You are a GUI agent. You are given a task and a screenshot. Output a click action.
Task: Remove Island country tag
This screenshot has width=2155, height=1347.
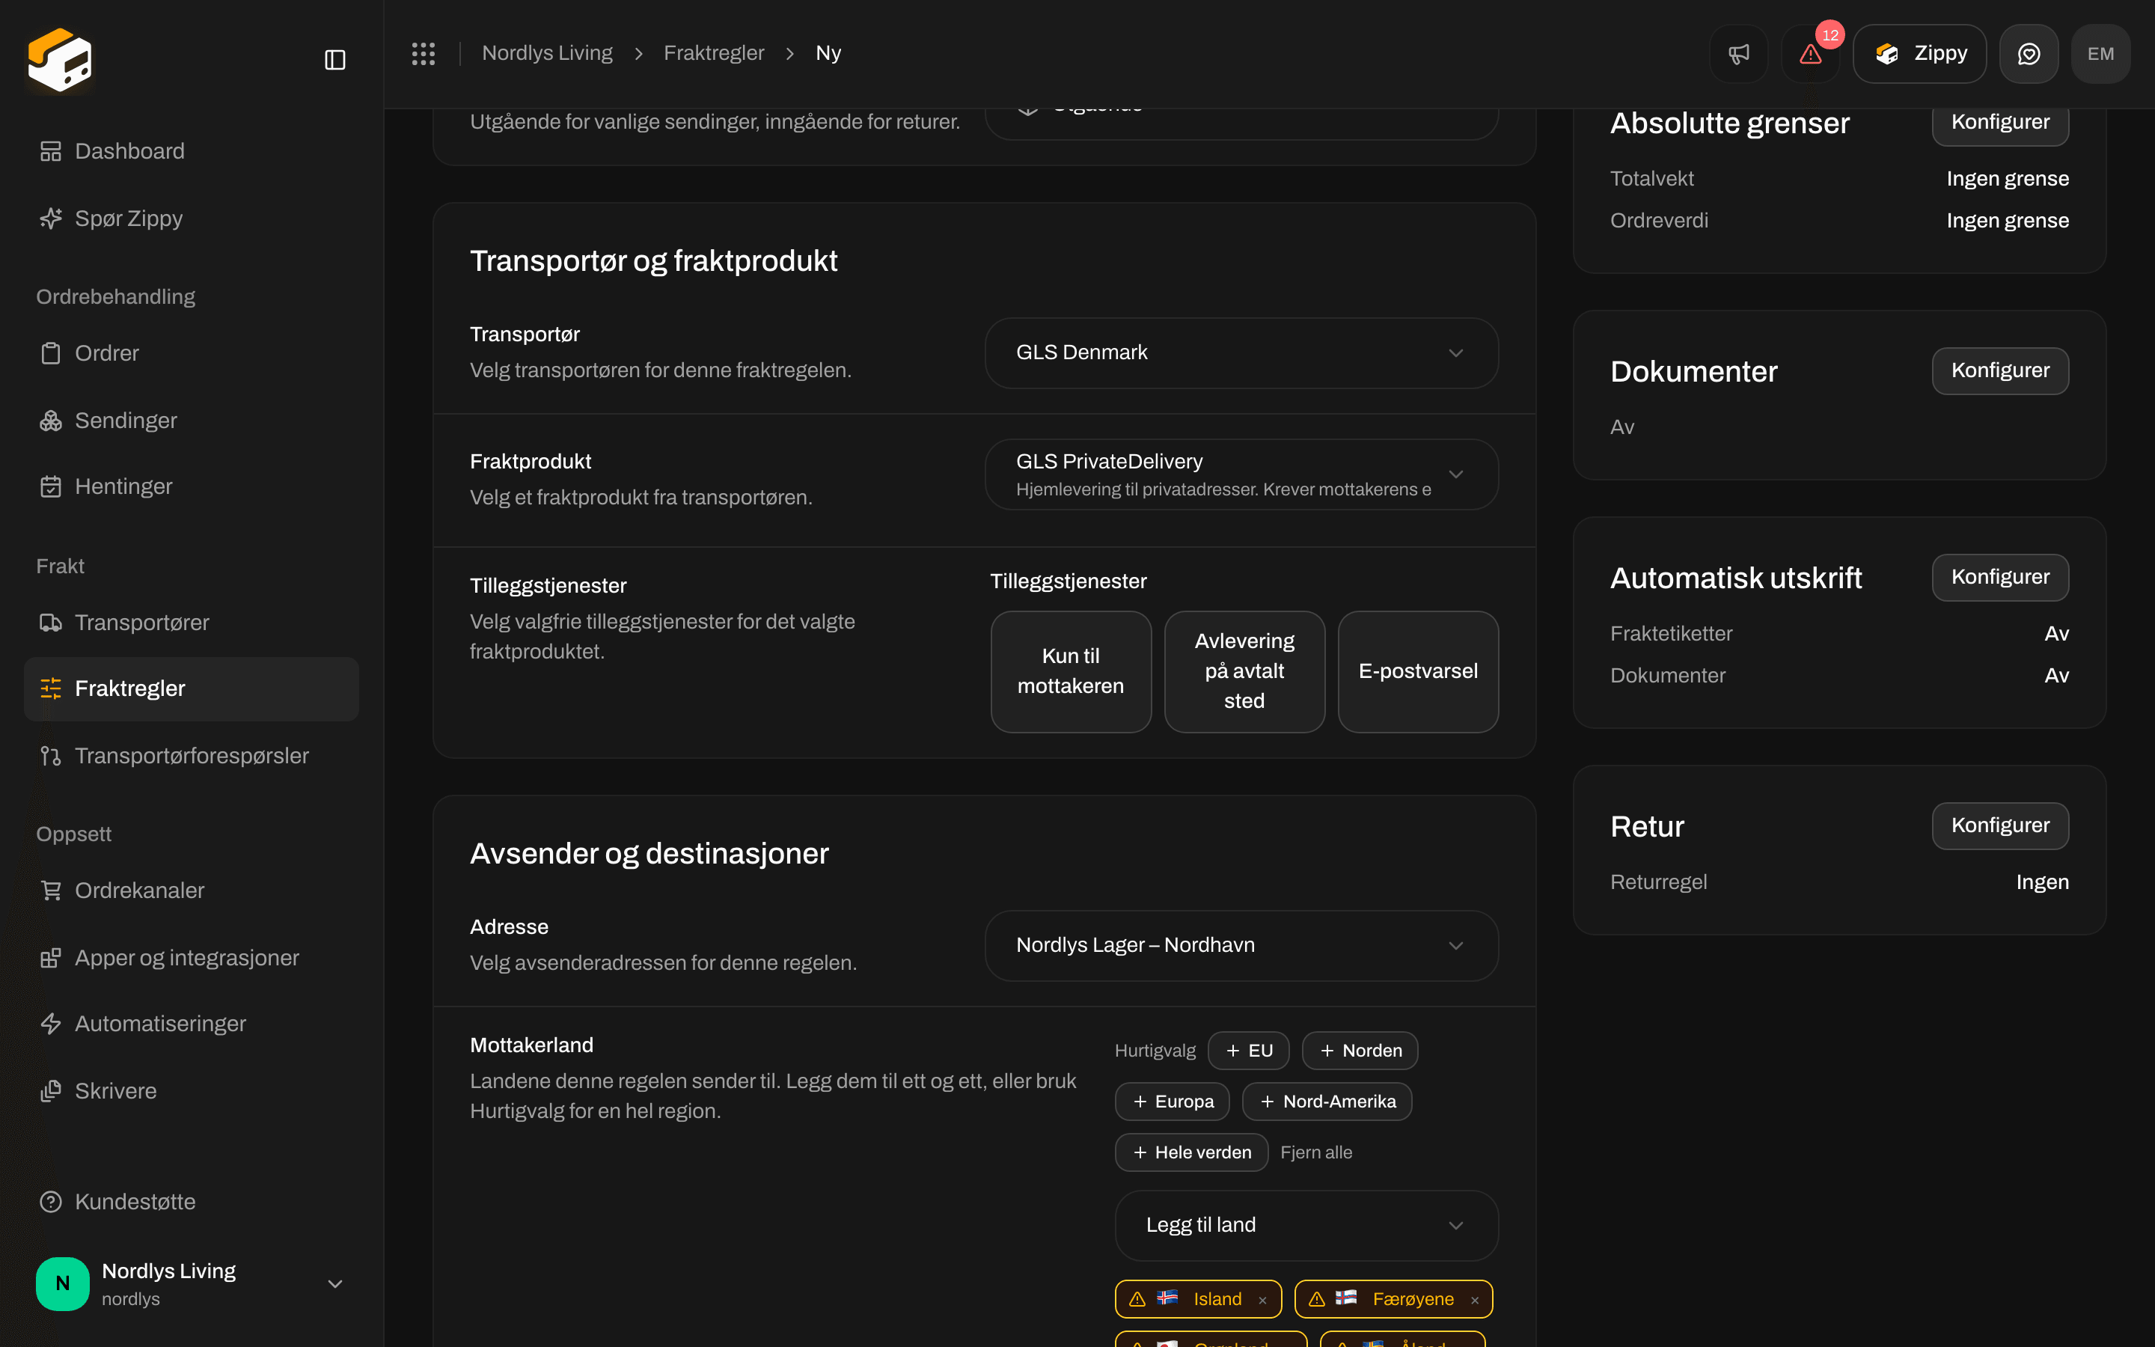click(x=1262, y=1300)
